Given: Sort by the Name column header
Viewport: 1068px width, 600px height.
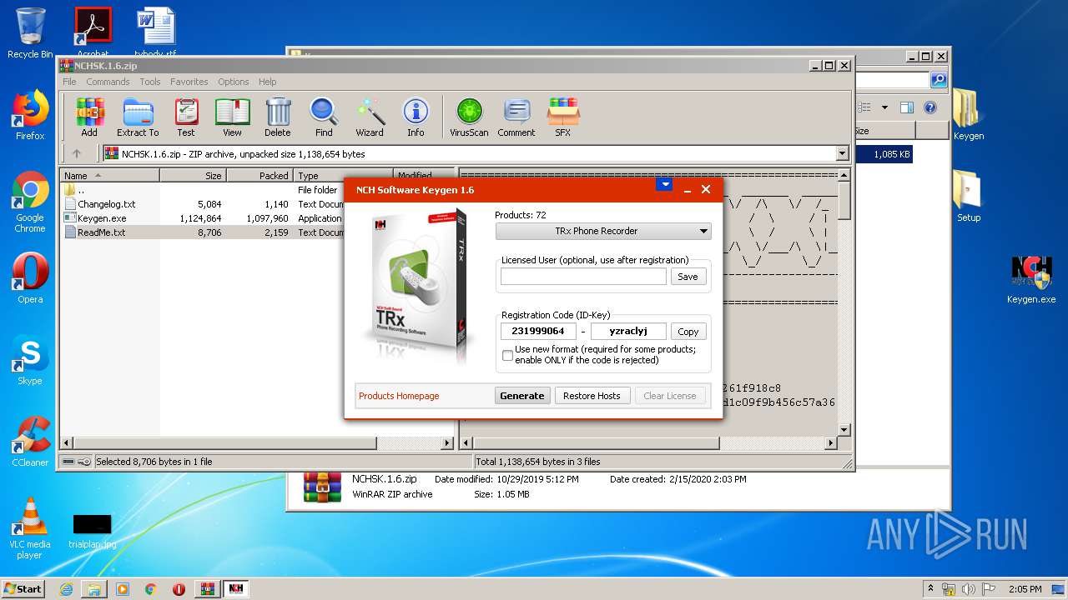Looking at the screenshot, I should (x=109, y=176).
